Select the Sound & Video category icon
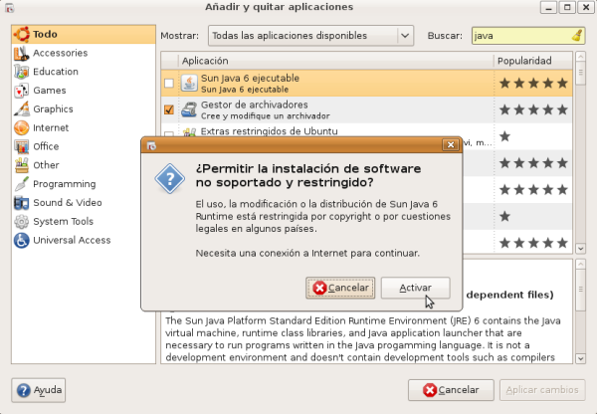Viewport: 597px width, 414px height. click(x=21, y=203)
